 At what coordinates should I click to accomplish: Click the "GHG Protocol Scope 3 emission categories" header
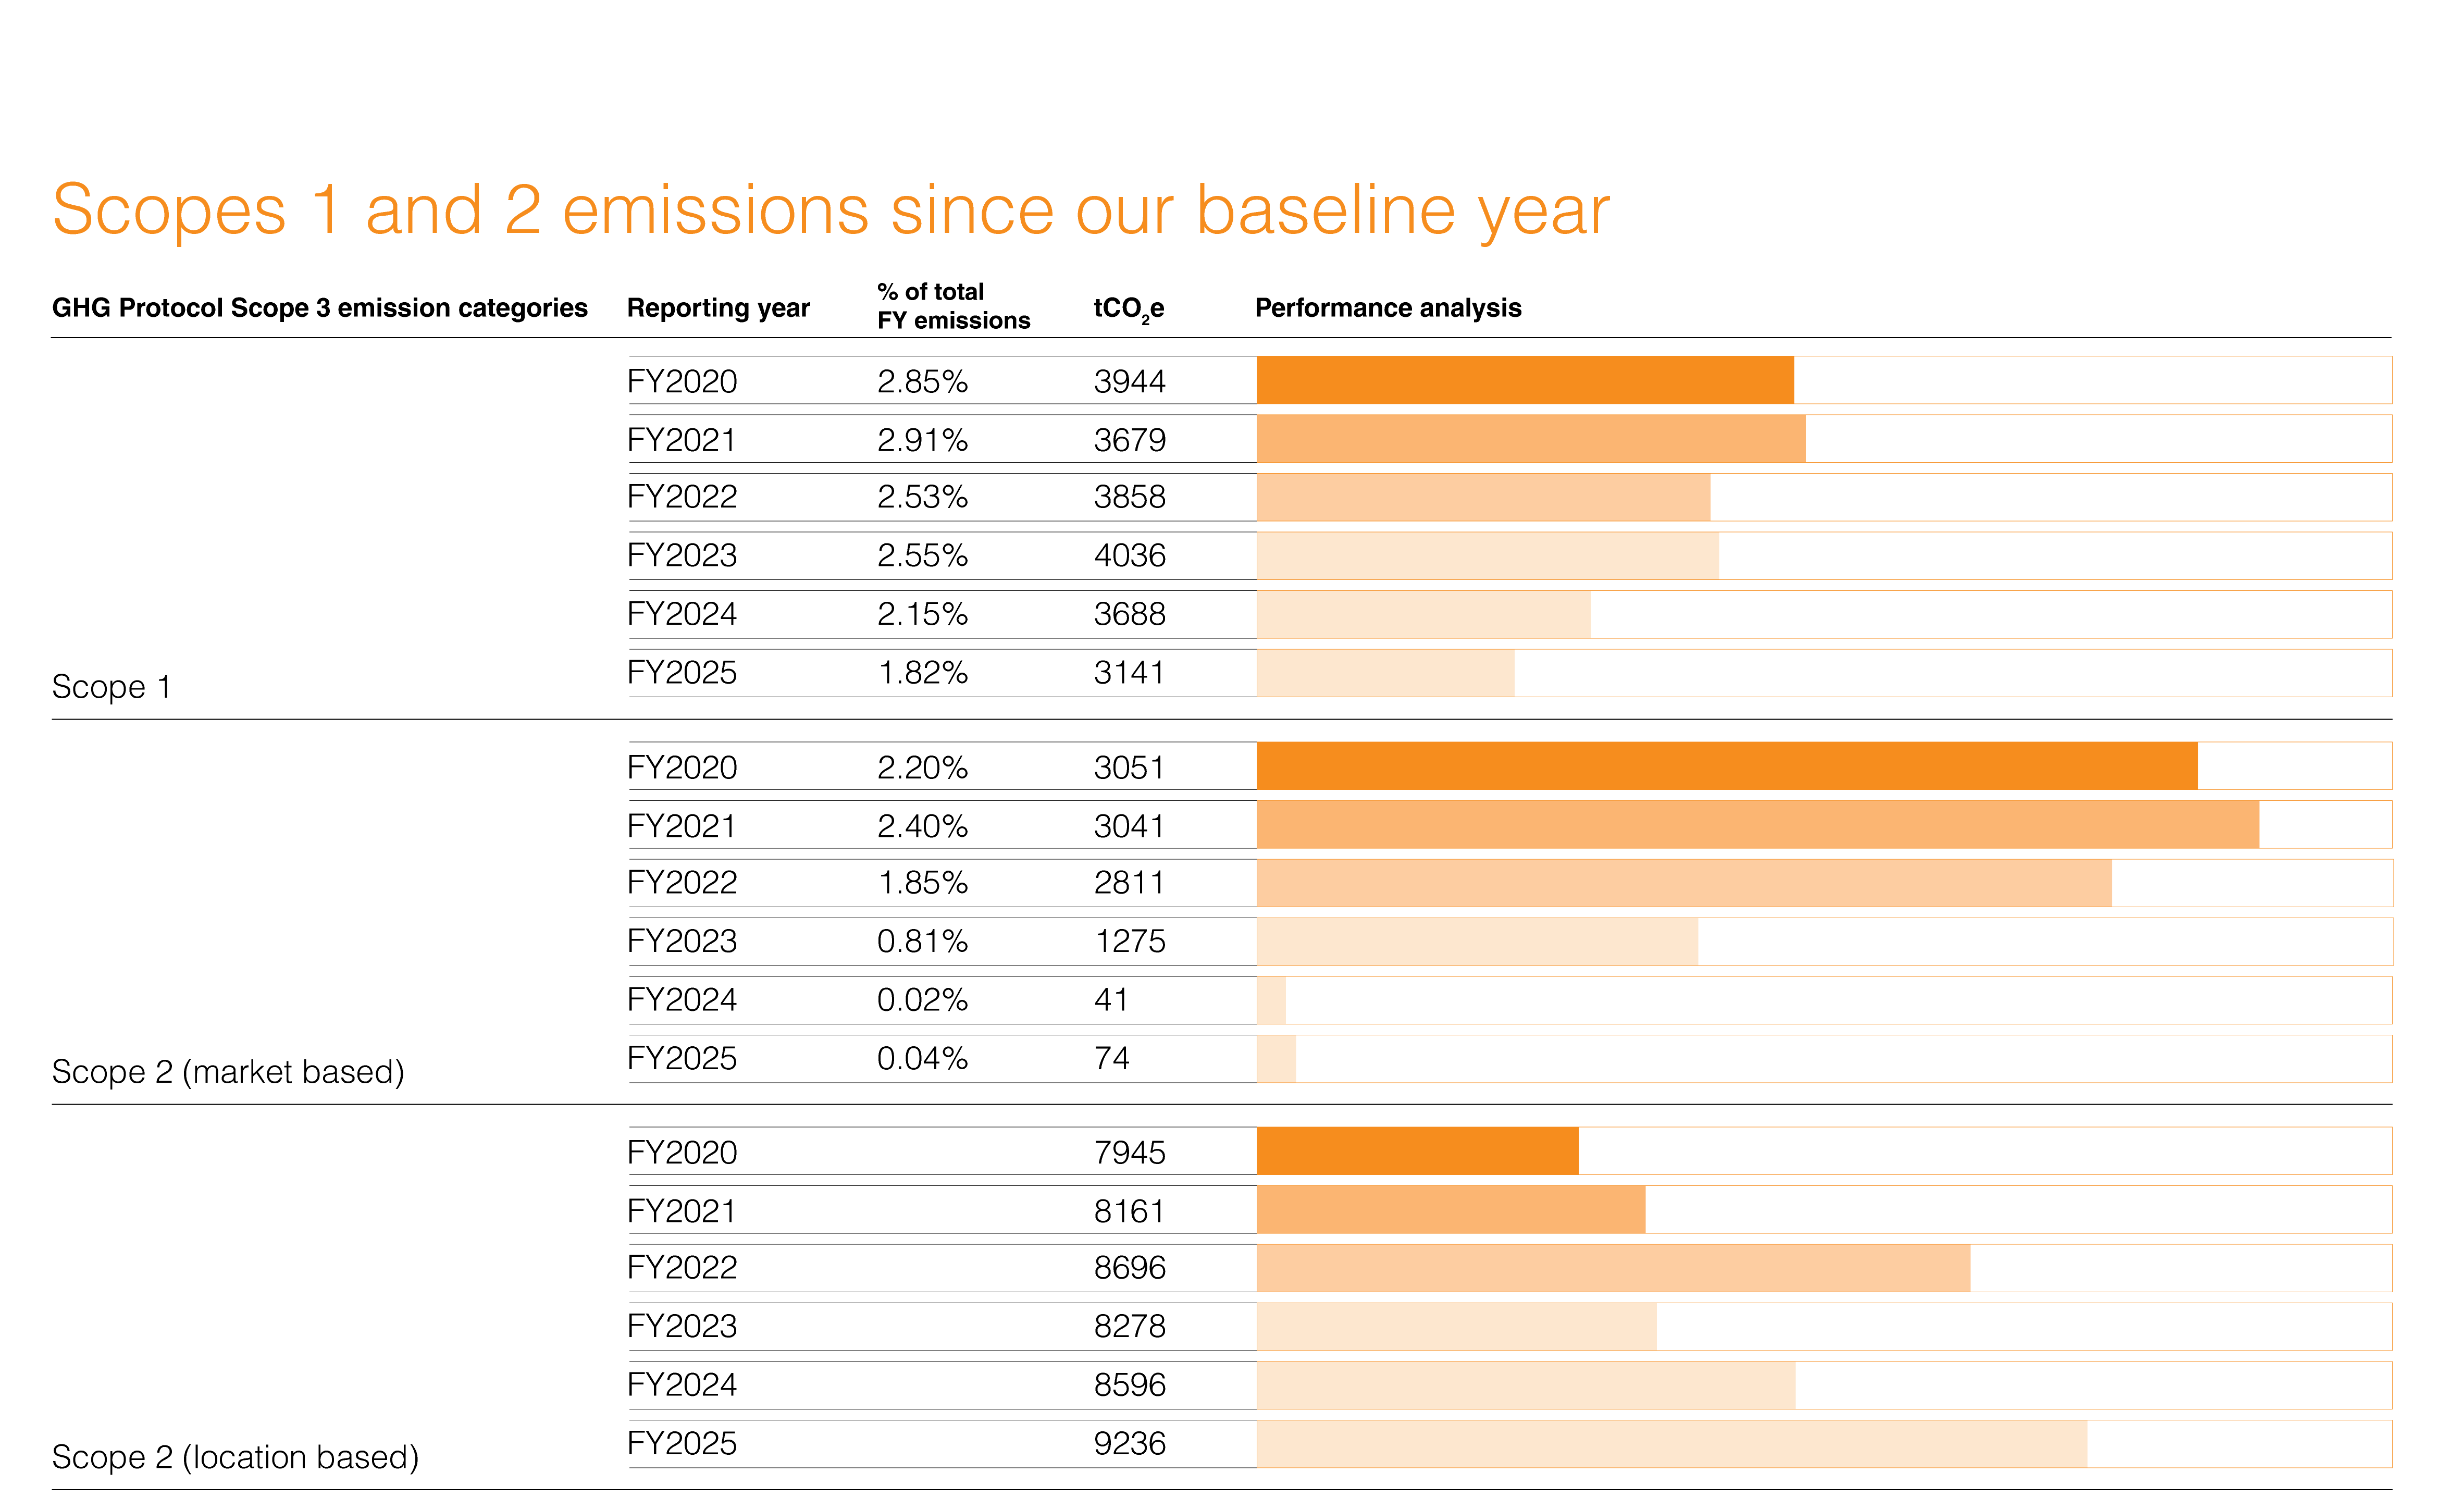click(319, 308)
